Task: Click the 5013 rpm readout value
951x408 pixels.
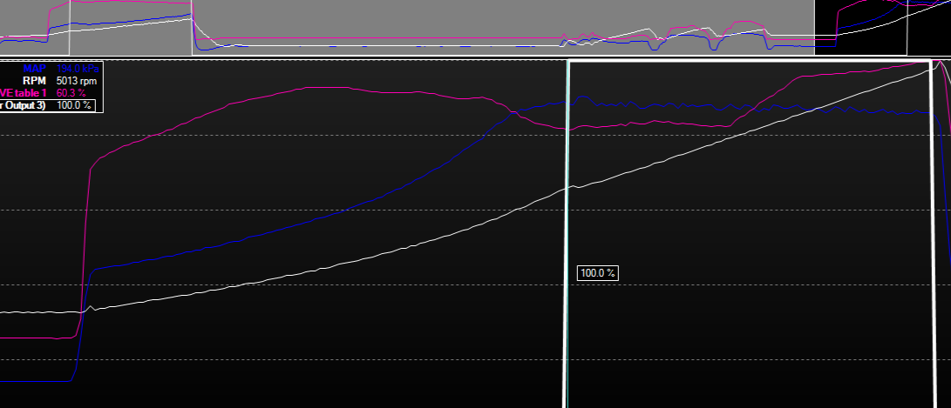Action: [x=77, y=81]
